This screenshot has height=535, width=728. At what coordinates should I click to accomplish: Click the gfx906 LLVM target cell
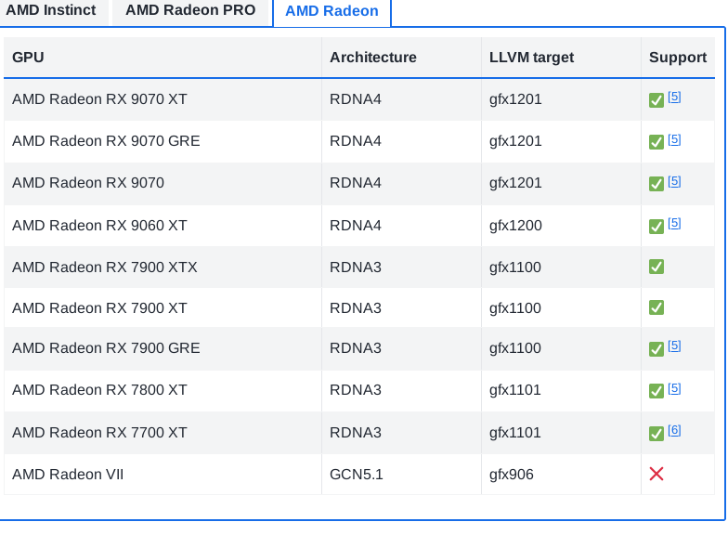coord(561,474)
